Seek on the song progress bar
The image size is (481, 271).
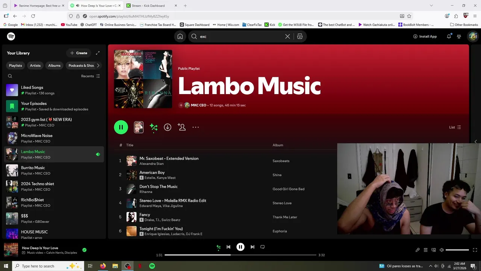240,255
